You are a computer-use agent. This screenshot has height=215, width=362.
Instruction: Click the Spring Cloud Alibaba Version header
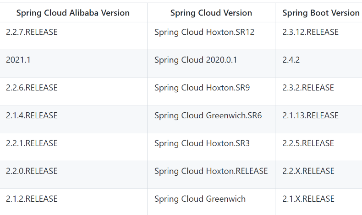(x=73, y=13)
